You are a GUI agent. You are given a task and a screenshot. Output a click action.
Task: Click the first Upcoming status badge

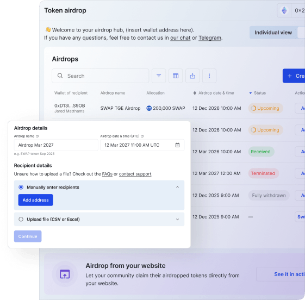point(265,108)
